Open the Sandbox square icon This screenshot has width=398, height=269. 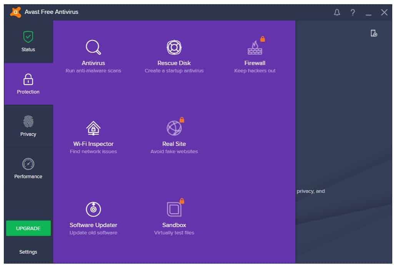pyautogui.click(x=174, y=209)
